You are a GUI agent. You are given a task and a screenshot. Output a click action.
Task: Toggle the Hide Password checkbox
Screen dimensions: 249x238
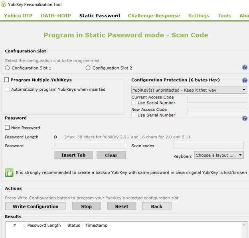coord(7,127)
